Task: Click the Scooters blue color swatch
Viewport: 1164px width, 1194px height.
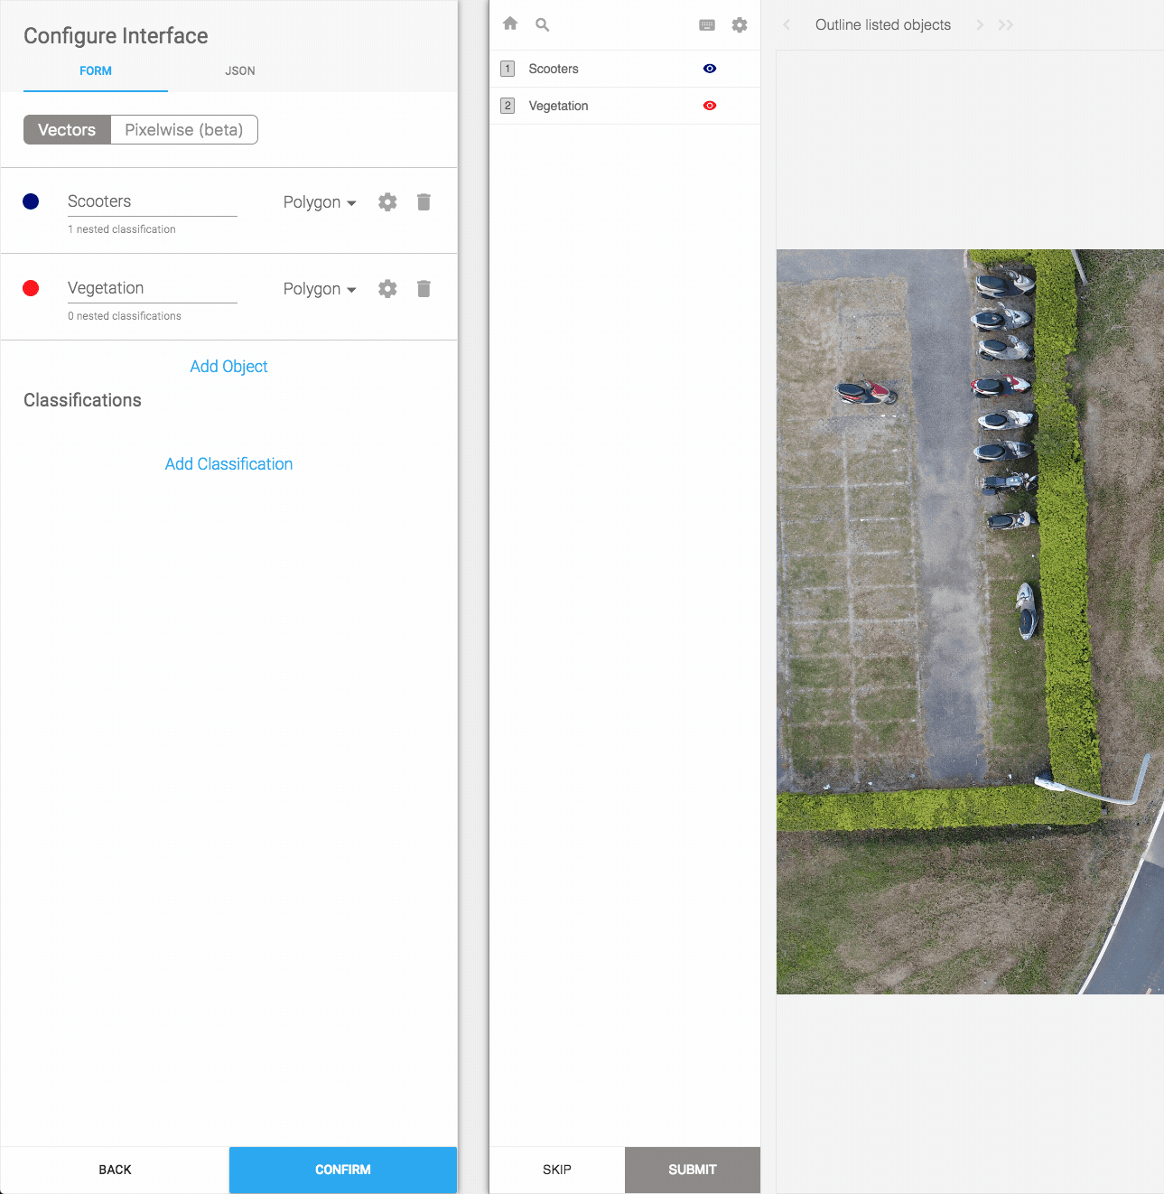Action: (31, 201)
